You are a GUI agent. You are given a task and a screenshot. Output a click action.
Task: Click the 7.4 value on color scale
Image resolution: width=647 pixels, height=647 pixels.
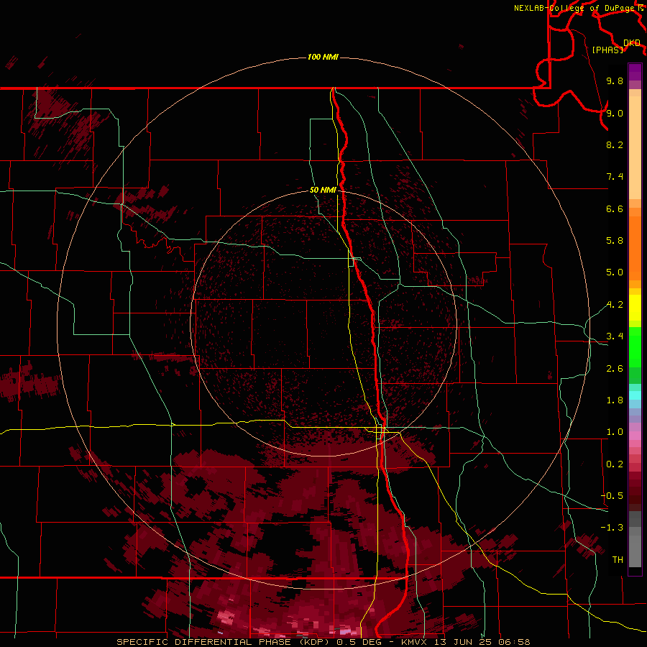pyautogui.click(x=615, y=177)
